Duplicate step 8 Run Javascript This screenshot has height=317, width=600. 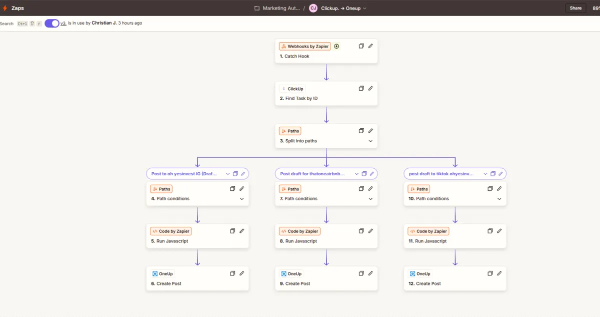pos(361,231)
